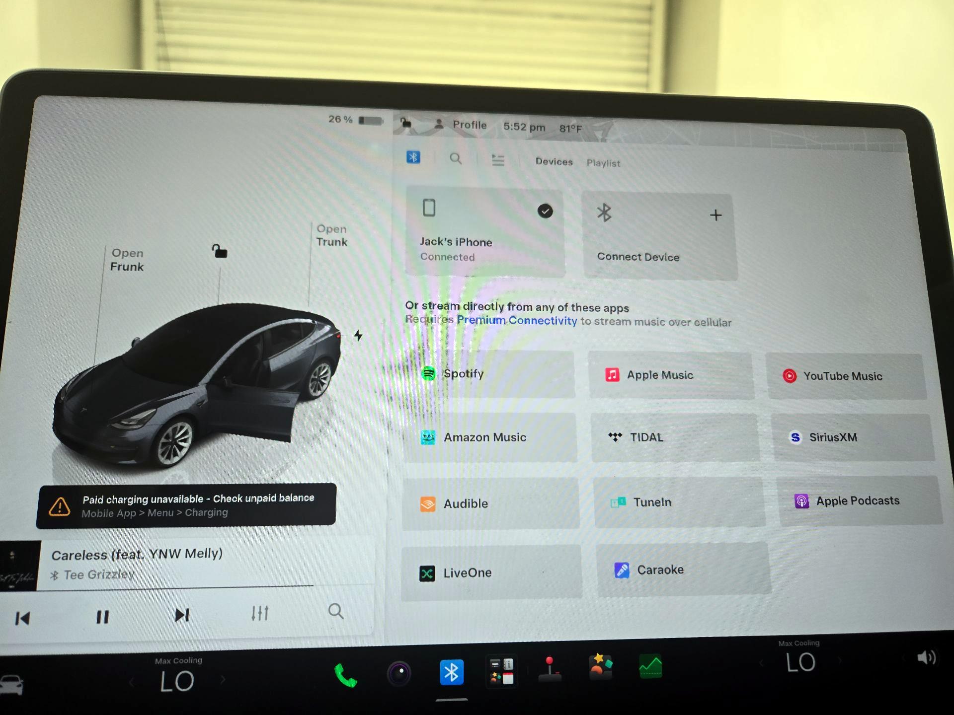954x715 pixels.
Task: Tap Open Trunk
Action: pos(331,235)
